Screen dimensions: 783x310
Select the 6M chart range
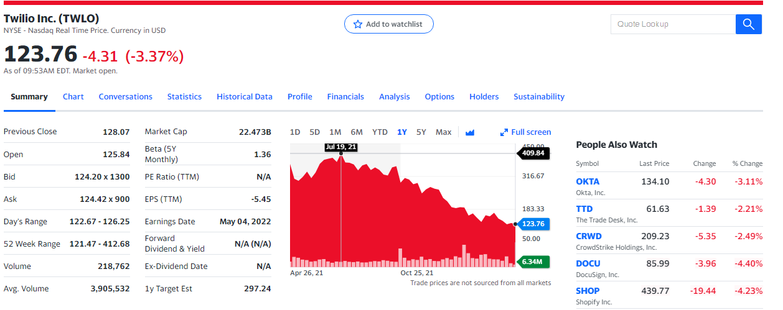(x=357, y=132)
